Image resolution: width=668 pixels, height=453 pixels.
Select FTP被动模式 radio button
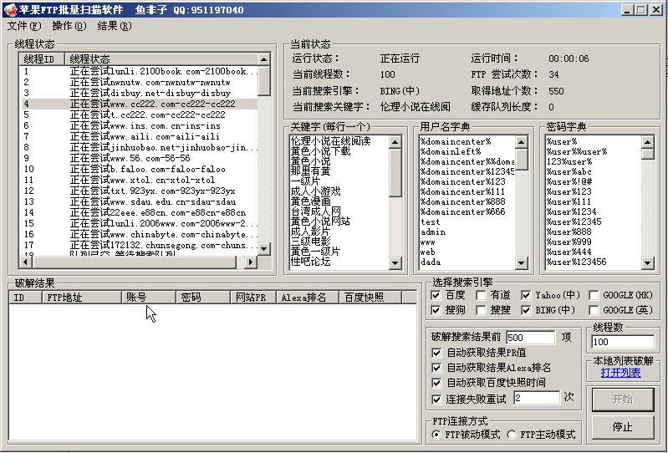coord(436,435)
